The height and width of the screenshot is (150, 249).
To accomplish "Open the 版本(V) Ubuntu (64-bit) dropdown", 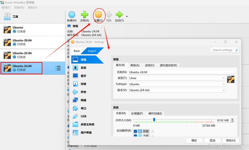I will [177, 90].
